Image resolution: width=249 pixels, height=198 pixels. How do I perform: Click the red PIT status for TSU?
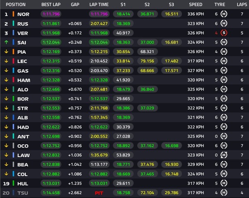tap(99, 193)
